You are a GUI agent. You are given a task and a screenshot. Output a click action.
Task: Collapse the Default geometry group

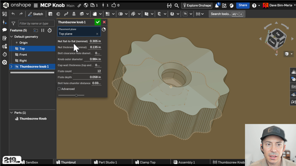pyautogui.click(x=12, y=37)
